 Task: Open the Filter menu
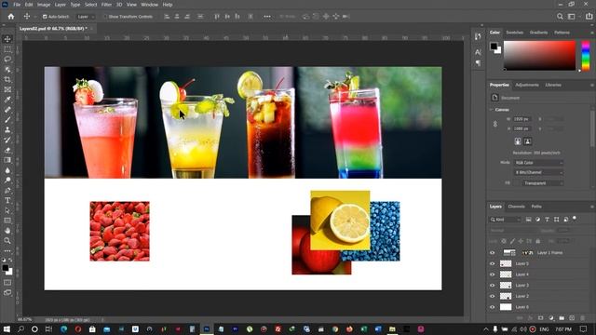pyautogui.click(x=106, y=5)
